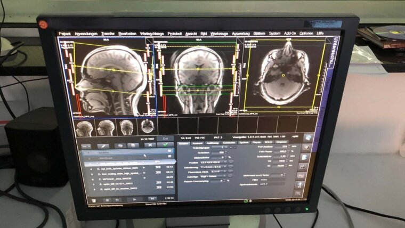Viewport: 405px width, 228px height.
Task: Click the head icon atop right toolbar
Action: click(x=308, y=138)
